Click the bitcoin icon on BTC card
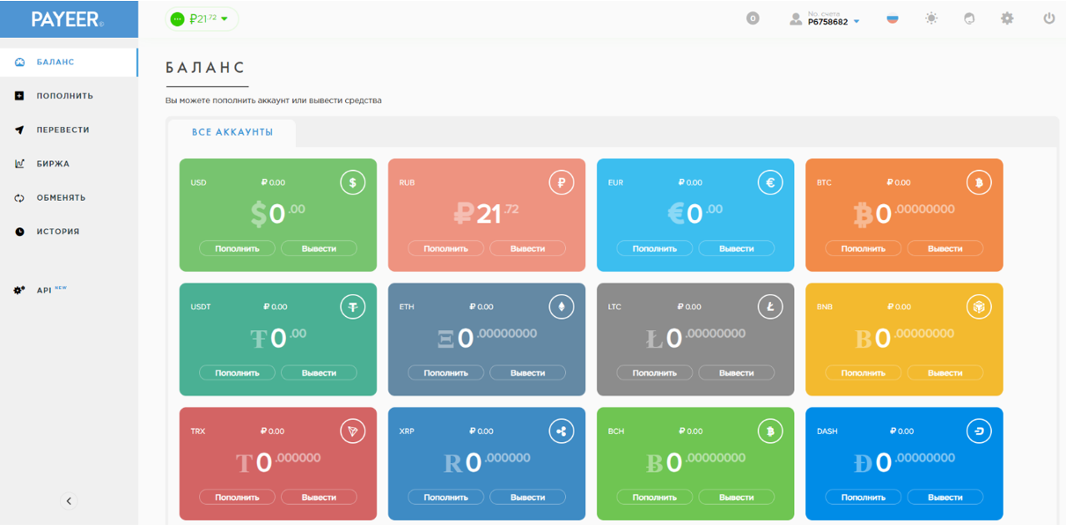Image resolution: width=1066 pixels, height=531 pixels. pos(979,182)
